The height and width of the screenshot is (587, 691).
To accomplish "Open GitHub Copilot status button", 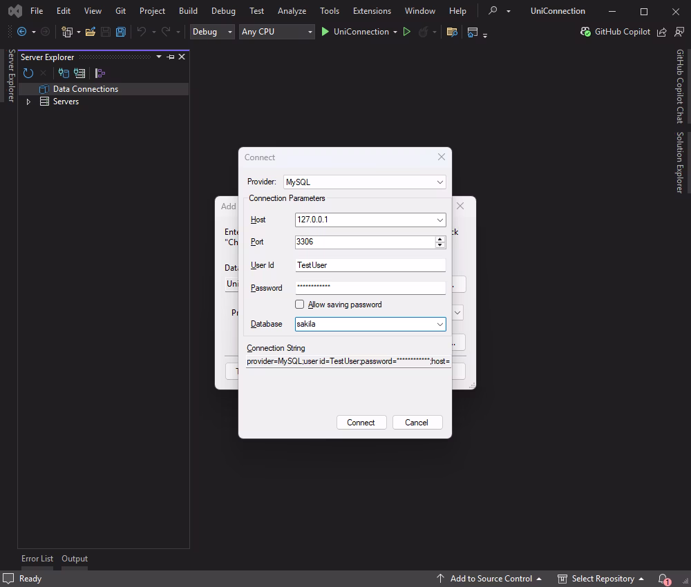I will click(615, 32).
